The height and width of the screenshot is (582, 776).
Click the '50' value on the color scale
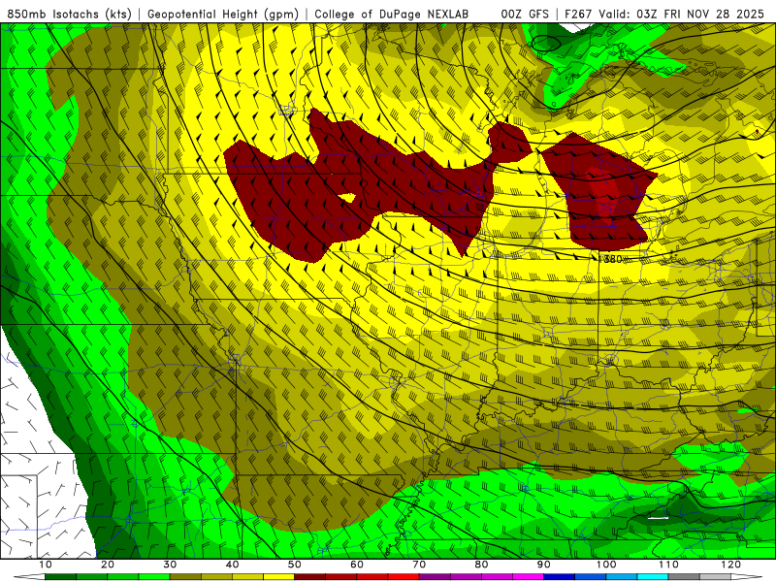coord(295,565)
